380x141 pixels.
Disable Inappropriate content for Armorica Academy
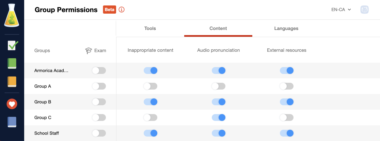click(151, 70)
